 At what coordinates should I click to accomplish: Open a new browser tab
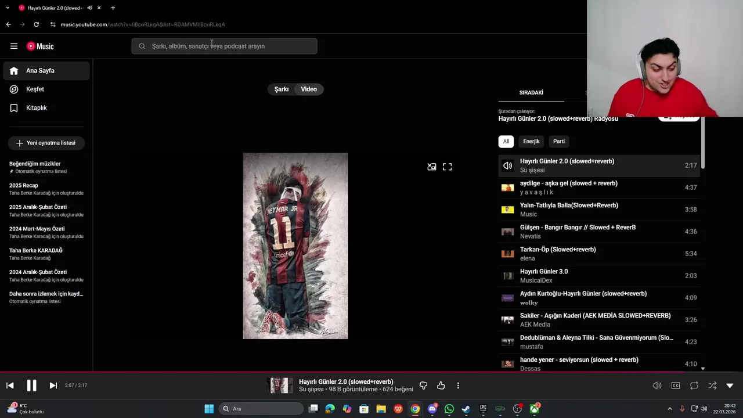[113, 8]
